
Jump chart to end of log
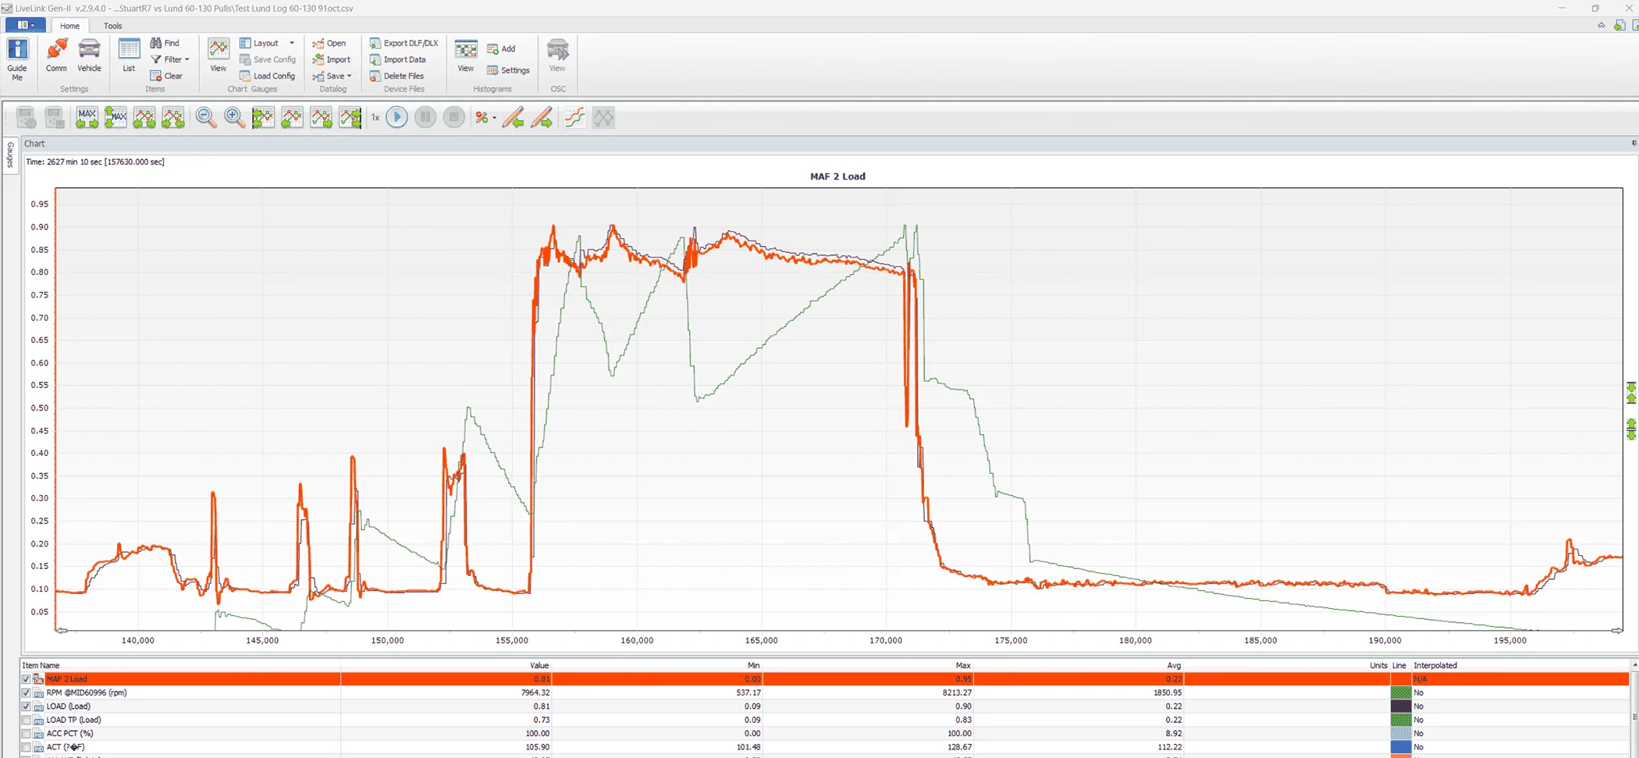click(x=350, y=118)
